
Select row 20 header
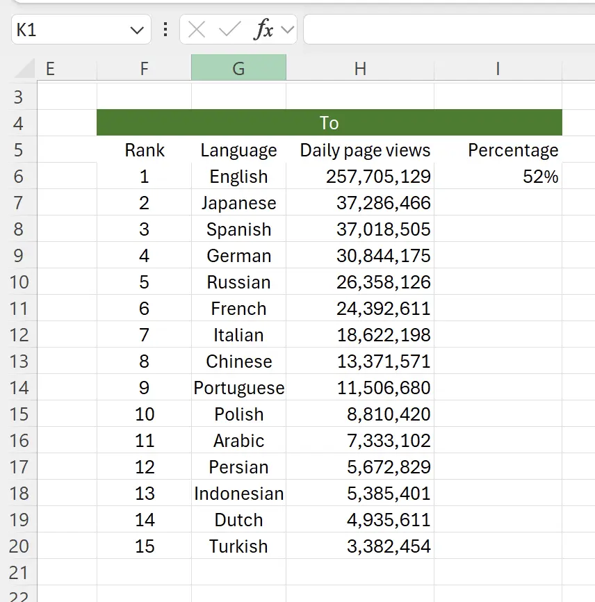18,546
